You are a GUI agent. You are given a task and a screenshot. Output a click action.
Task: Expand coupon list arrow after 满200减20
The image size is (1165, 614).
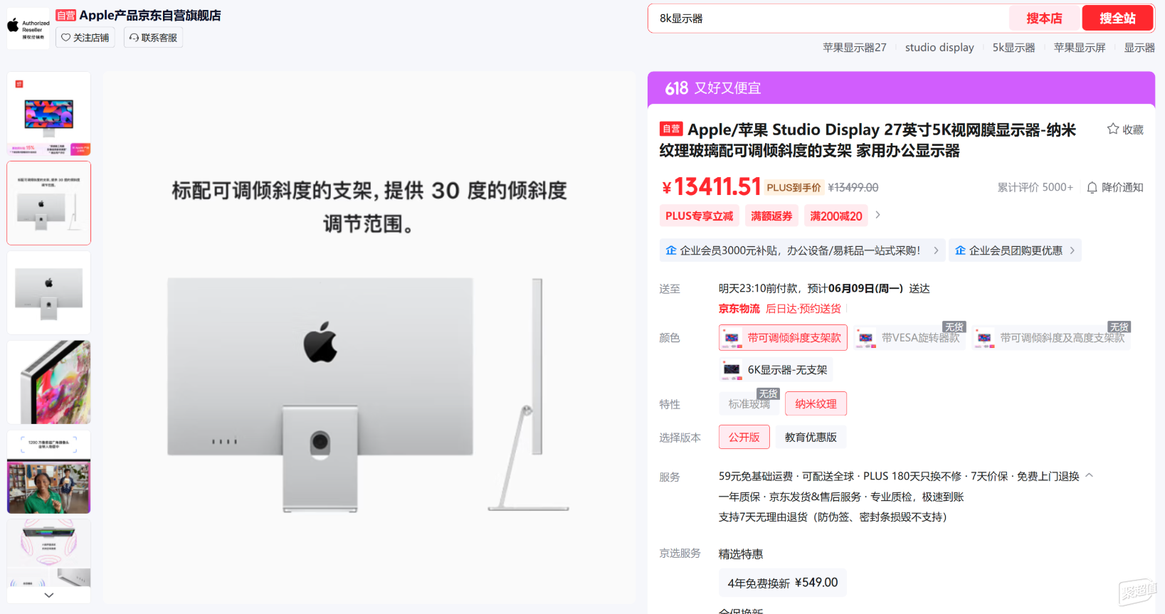[x=877, y=215]
